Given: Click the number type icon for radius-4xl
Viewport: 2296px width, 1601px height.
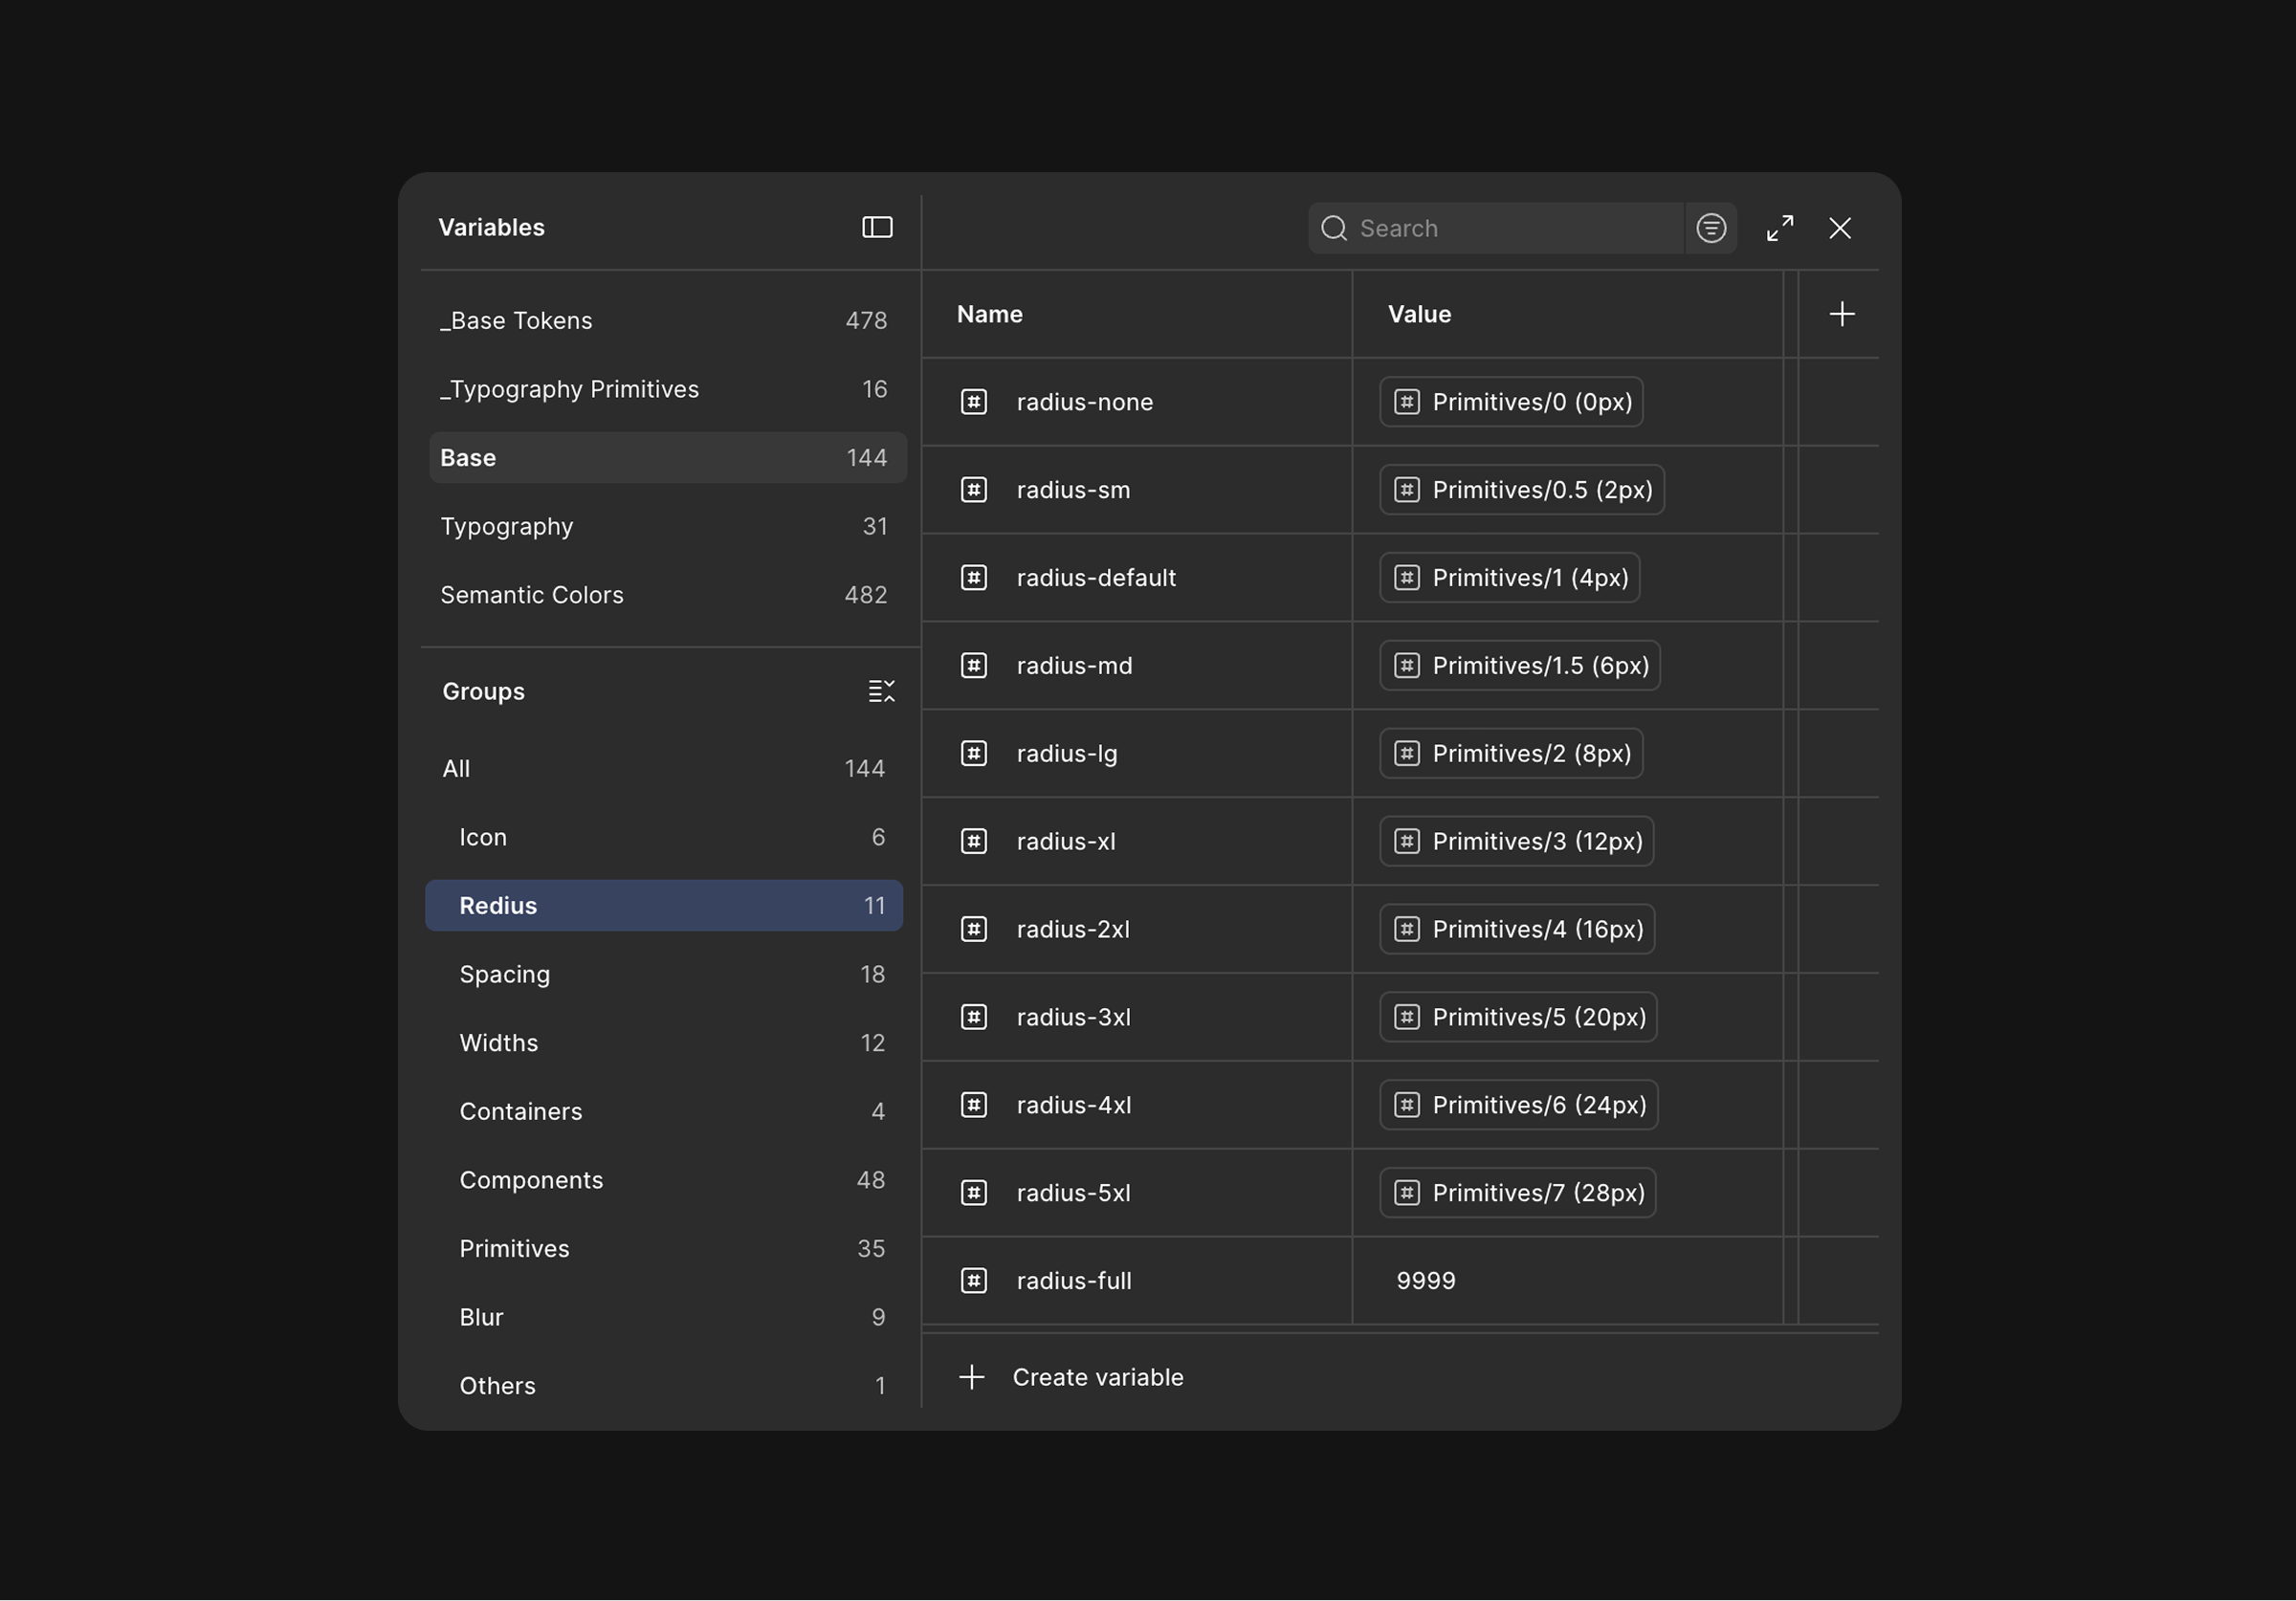Looking at the screenshot, I should click(x=974, y=1105).
